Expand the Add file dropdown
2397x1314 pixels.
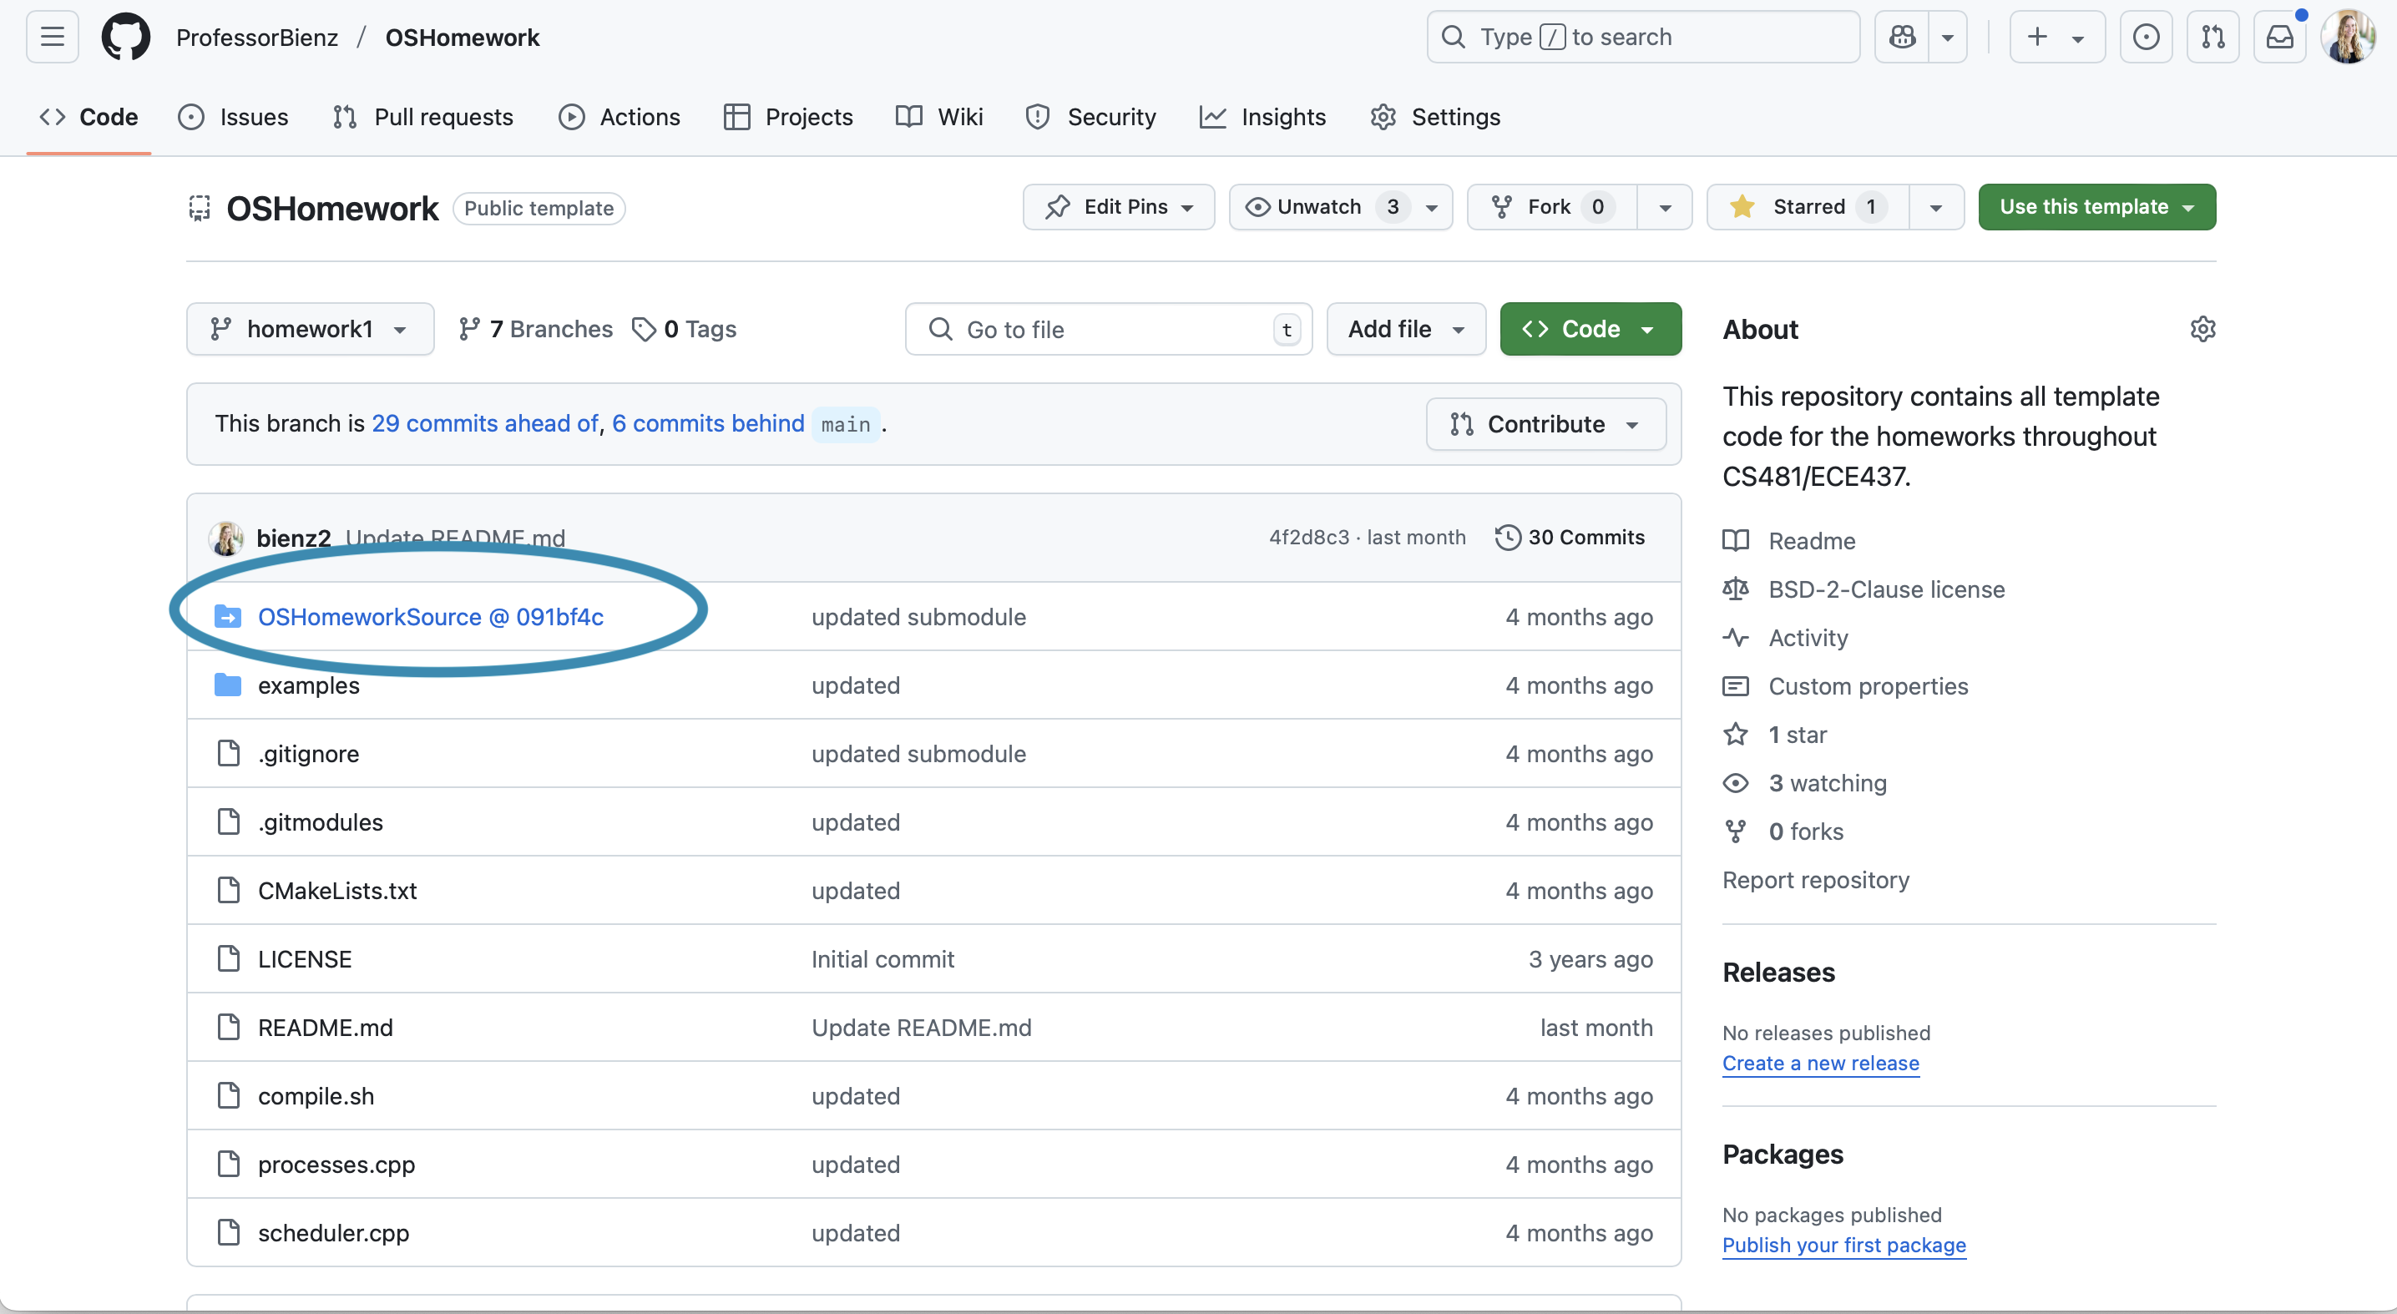click(1405, 330)
